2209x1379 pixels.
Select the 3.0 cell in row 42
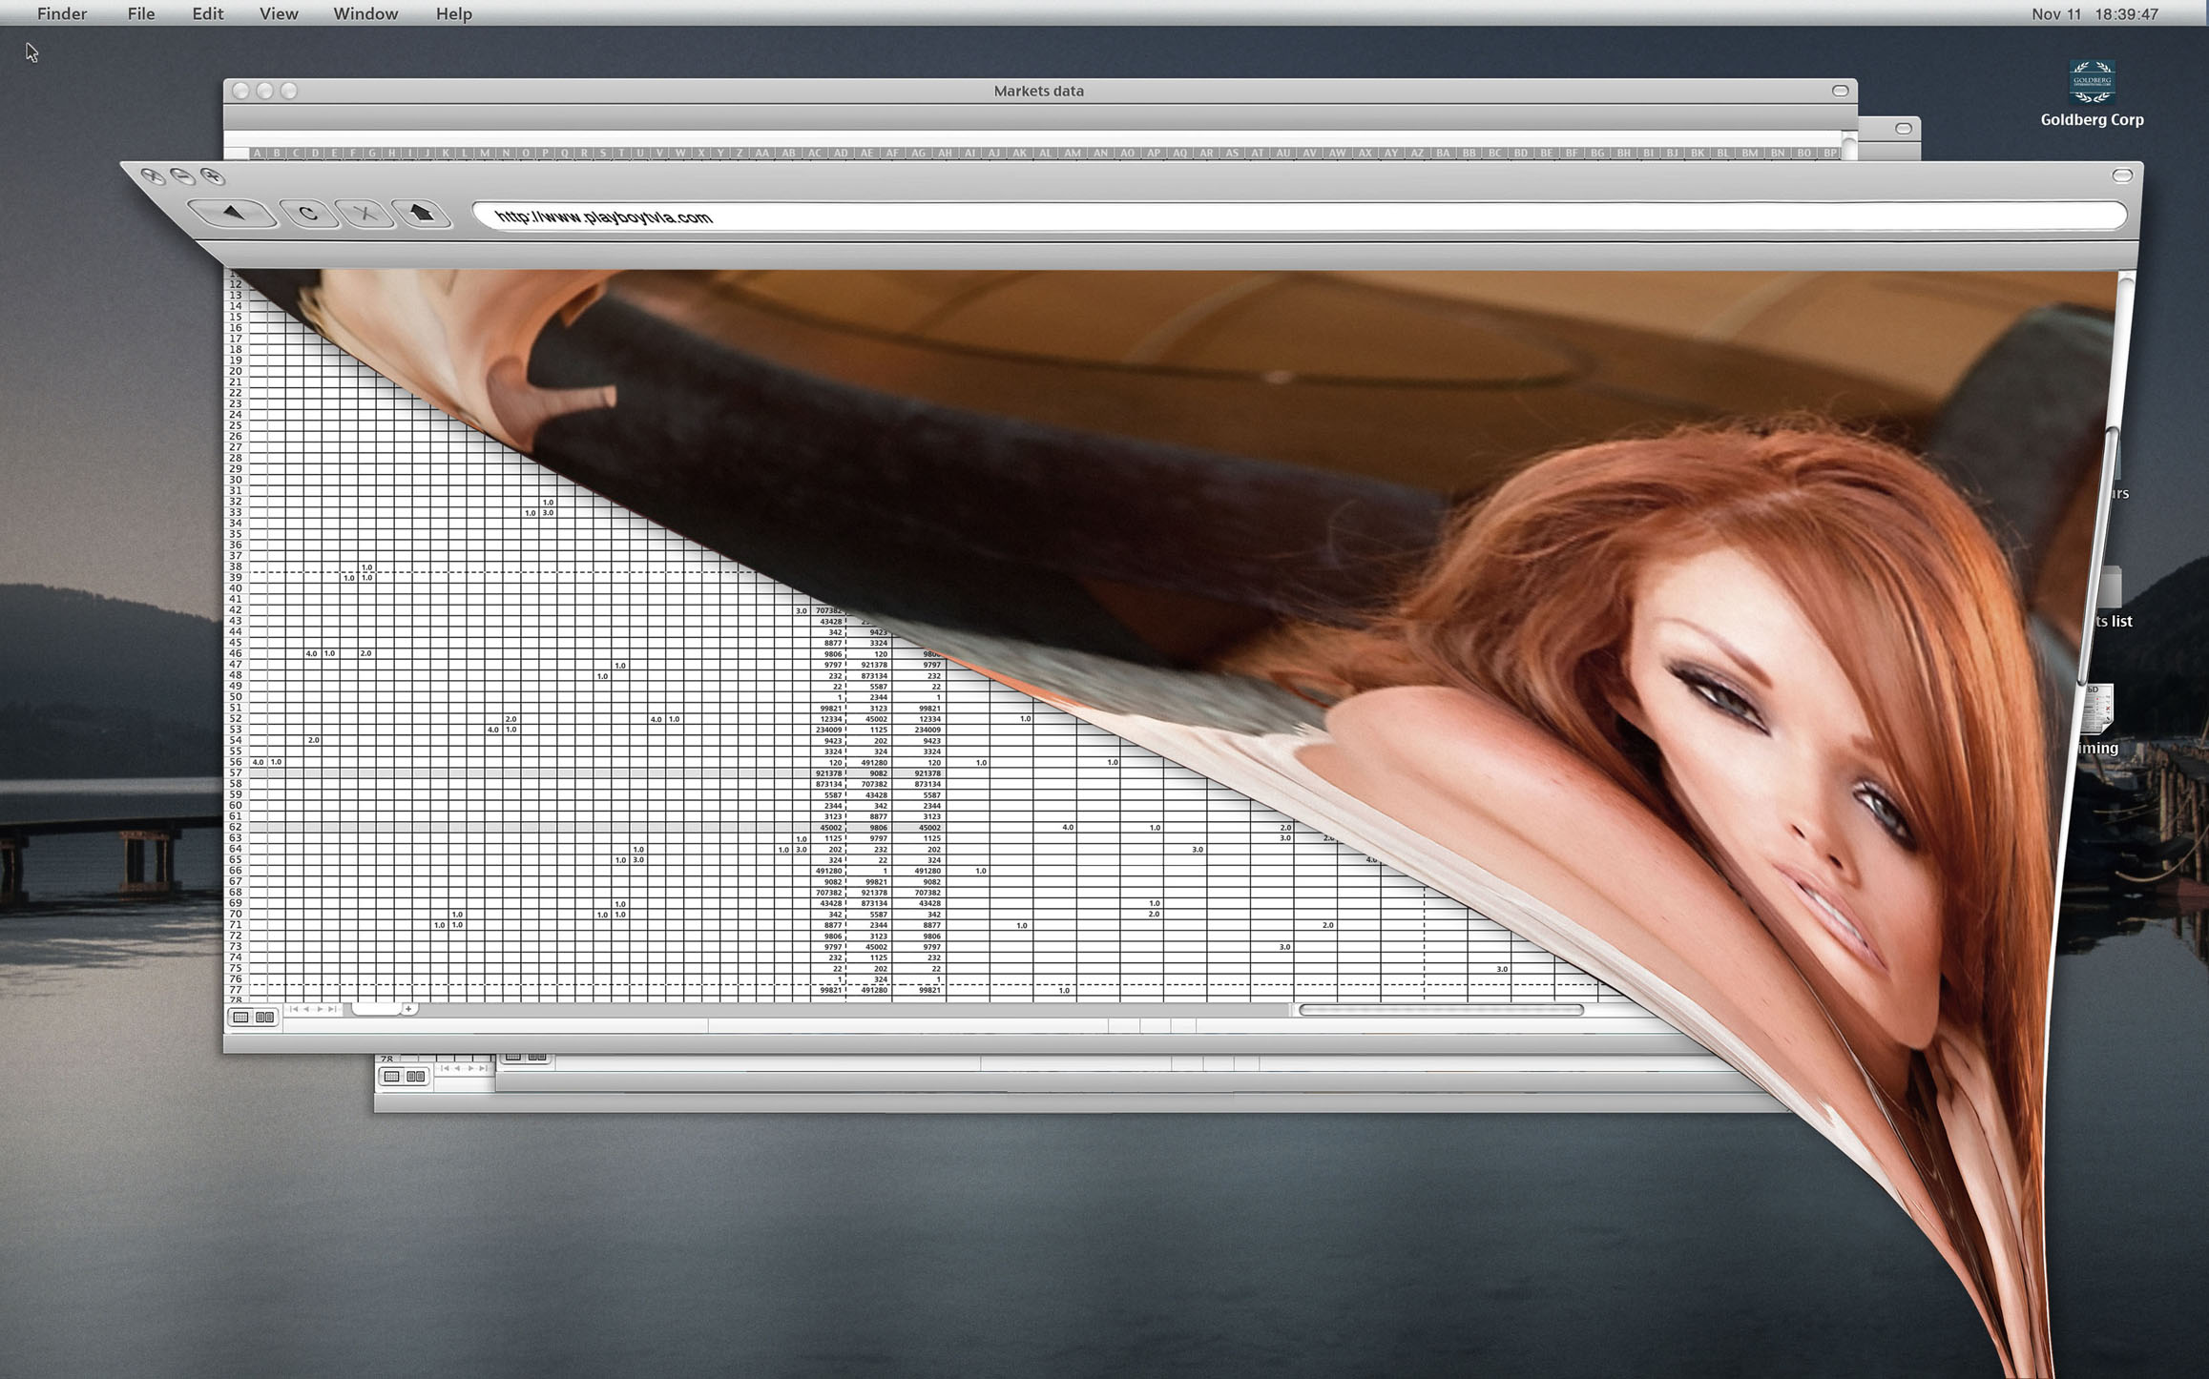click(x=802, y=610)
